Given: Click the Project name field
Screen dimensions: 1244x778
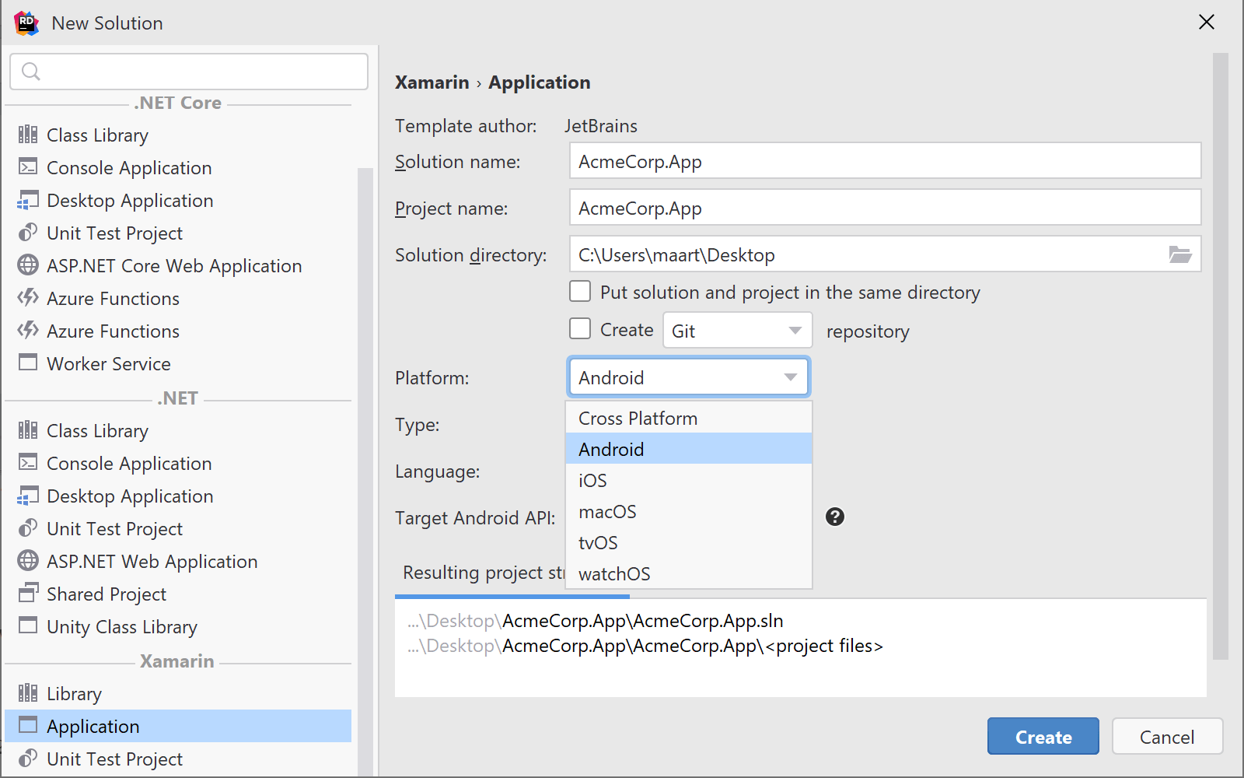Looking at the screenshot, I should [x=885, y=208].
